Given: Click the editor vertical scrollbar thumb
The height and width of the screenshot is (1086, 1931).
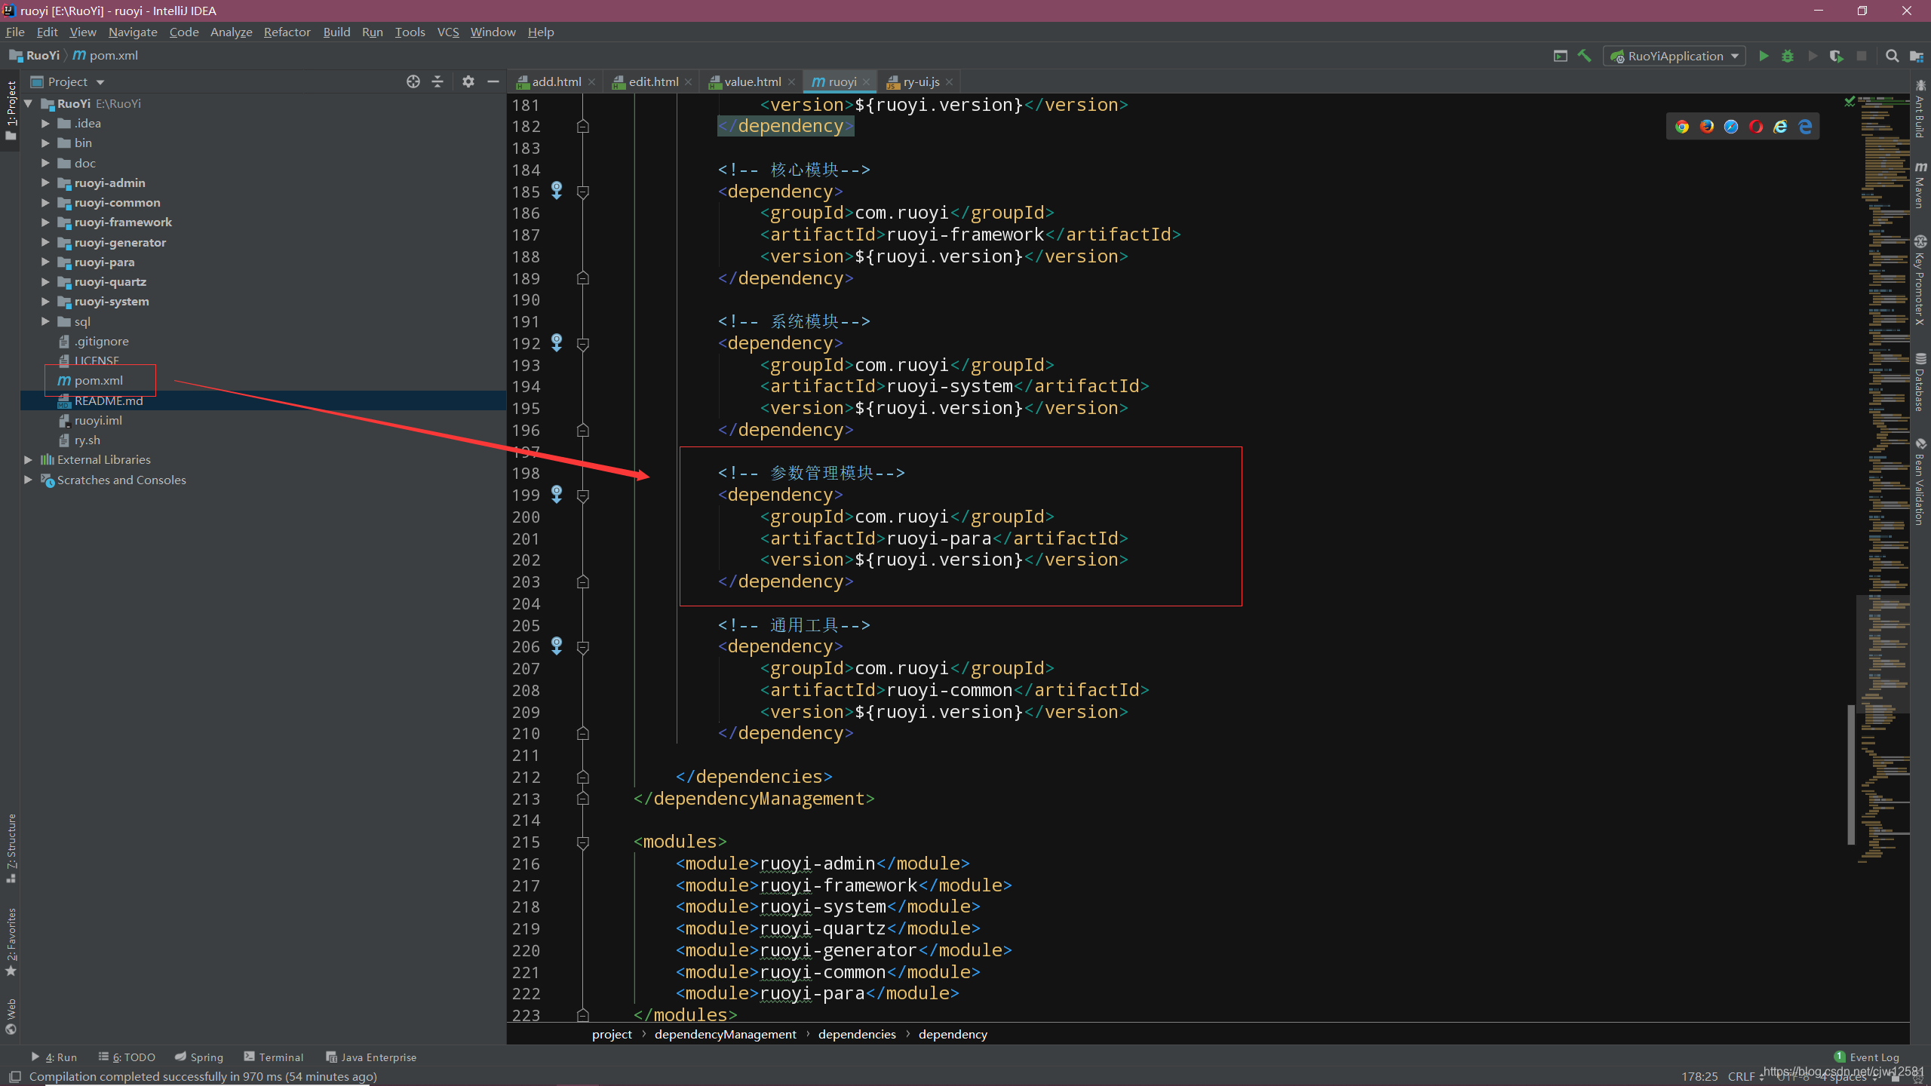Looking at the screenshot, I should pos(1851,773).
